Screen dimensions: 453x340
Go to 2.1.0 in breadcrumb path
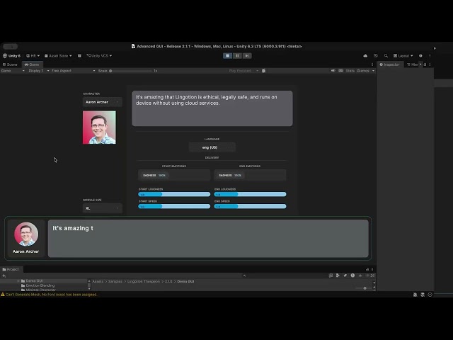pos(168,281)
